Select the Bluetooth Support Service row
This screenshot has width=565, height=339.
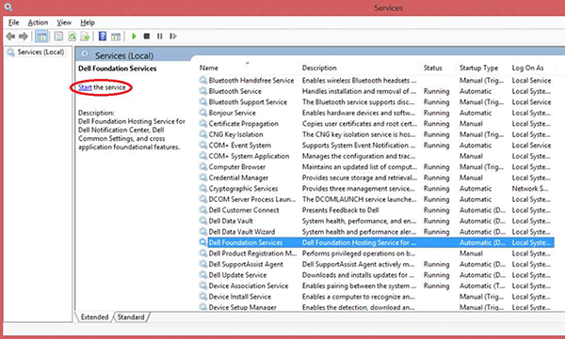376,101
